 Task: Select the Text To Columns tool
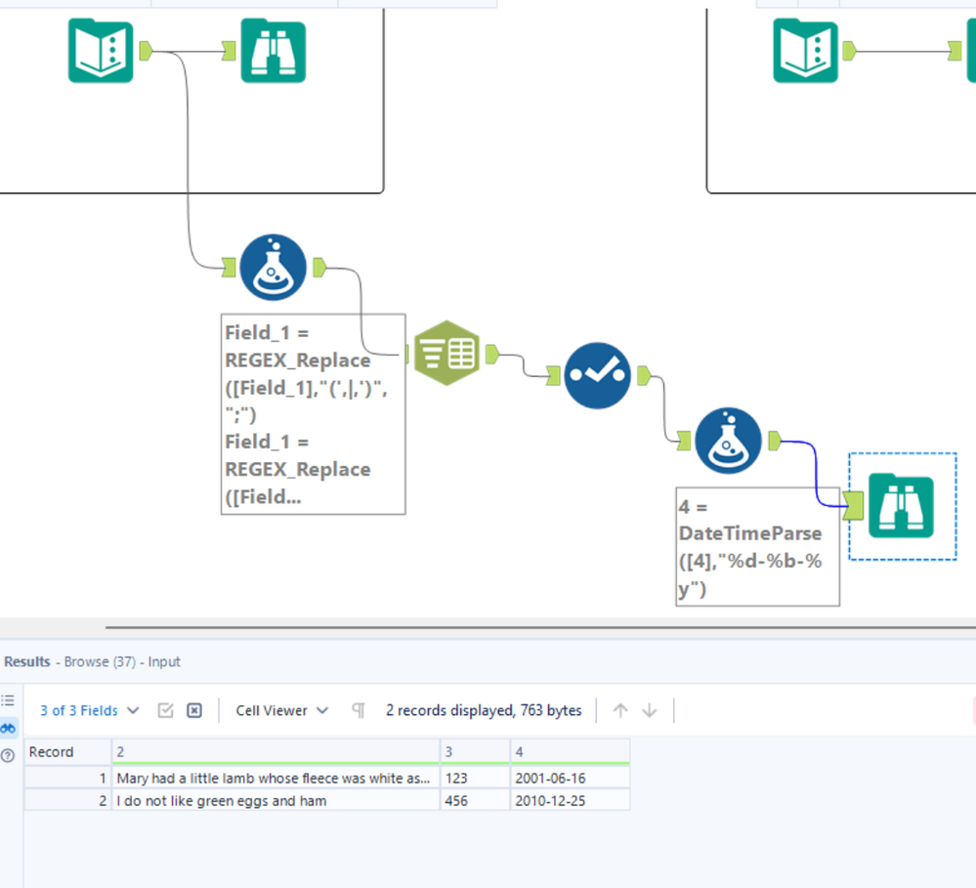point(446,353)
